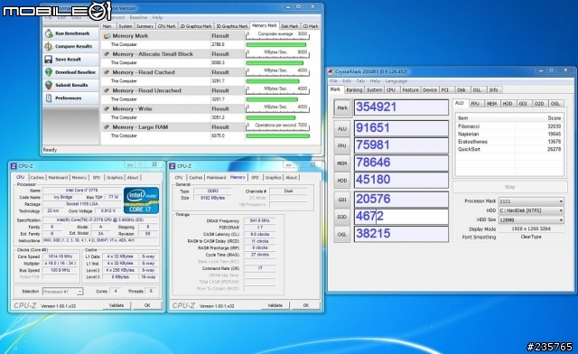The width and height of the screenshot is (578, 354).
Task: Click the Memory - Large RAM result bar
Action: (278, 136)
